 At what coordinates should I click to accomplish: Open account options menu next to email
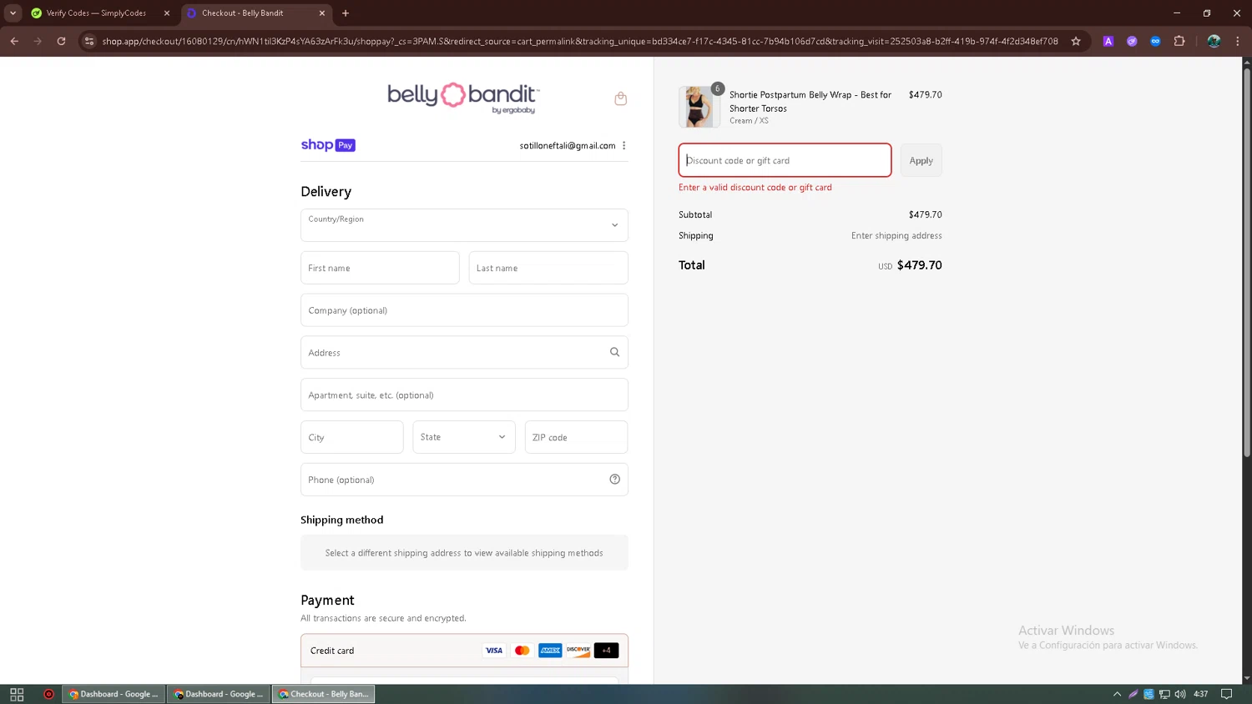click(x=623, y=145)
